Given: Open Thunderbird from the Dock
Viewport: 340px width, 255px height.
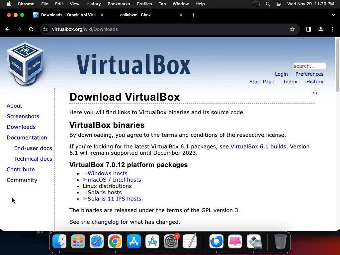Looking at the screenshot, I should click(216, 241).
